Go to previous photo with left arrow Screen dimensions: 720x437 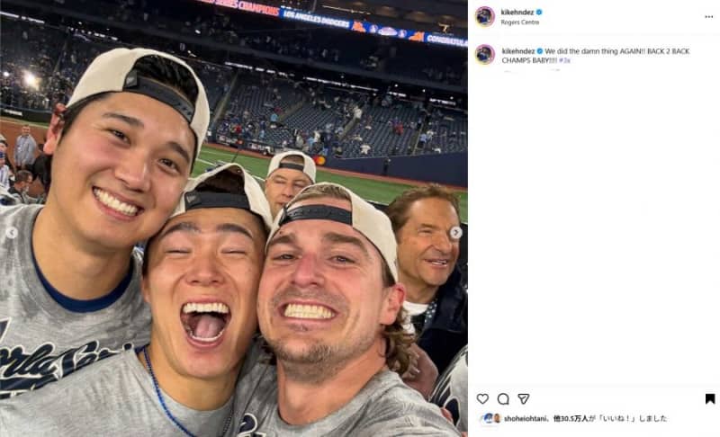coord(12,233)
